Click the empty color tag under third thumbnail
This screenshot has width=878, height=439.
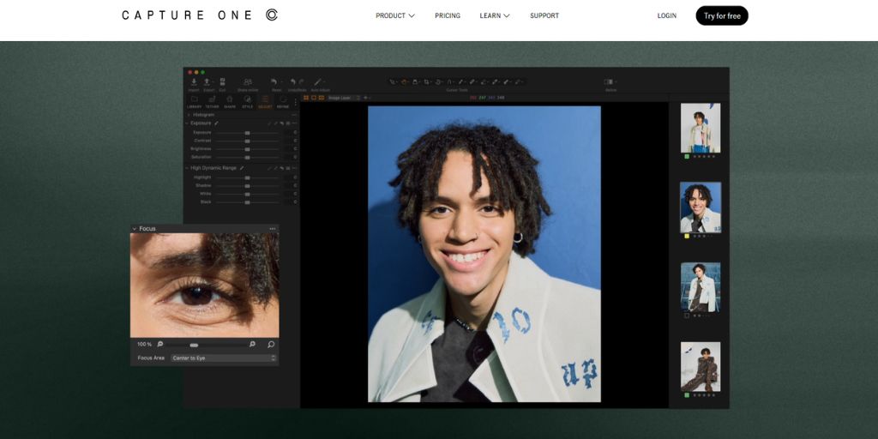(687, 316)
